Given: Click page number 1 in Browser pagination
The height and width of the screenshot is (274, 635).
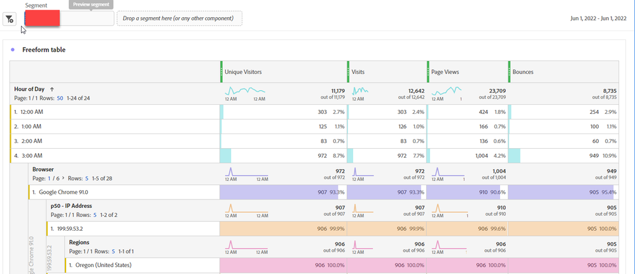Looking at the screenshot, I should click(50, 177).
